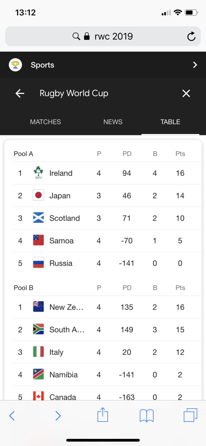The image size is (206, 446).
Task: Close the Rugby World Cup panel
Action: pos(186,93)
